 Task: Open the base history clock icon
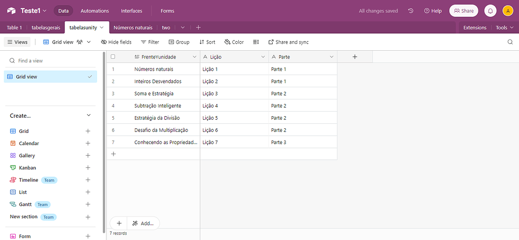[411, 11]
